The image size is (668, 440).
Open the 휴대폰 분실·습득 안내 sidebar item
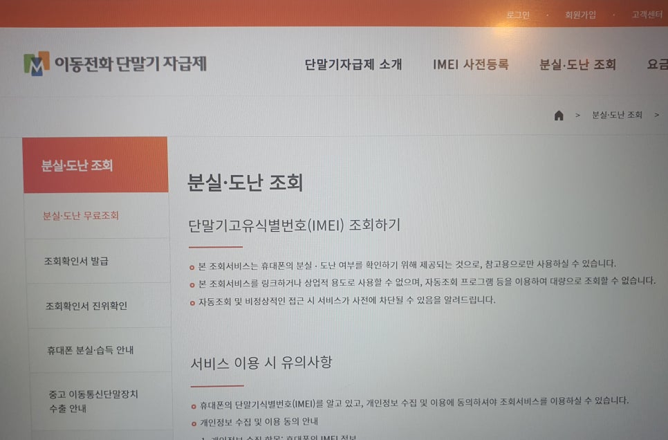point(91,350)
